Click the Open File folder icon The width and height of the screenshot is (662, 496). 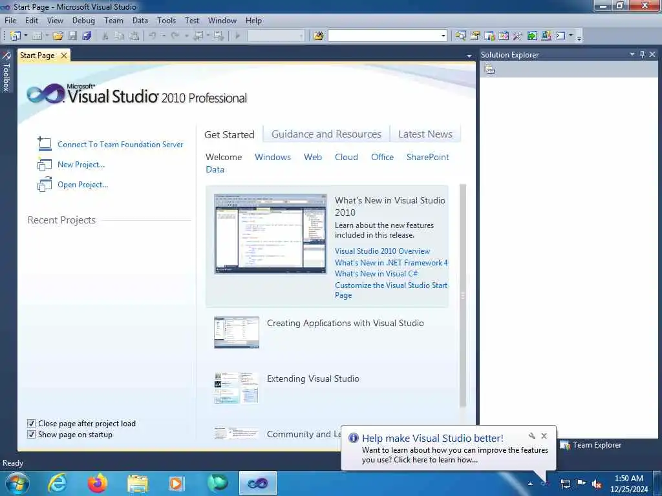tap(58, 36)
